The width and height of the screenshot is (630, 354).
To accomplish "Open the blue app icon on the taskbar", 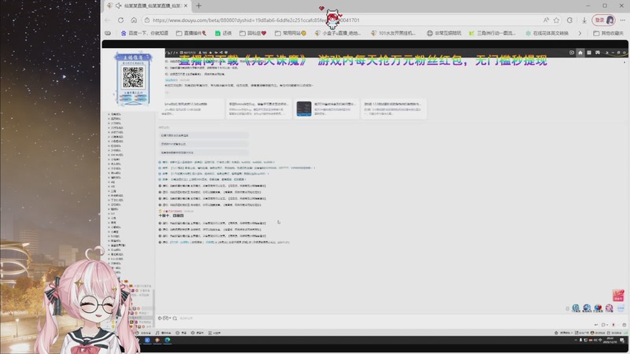I will 147,340.
